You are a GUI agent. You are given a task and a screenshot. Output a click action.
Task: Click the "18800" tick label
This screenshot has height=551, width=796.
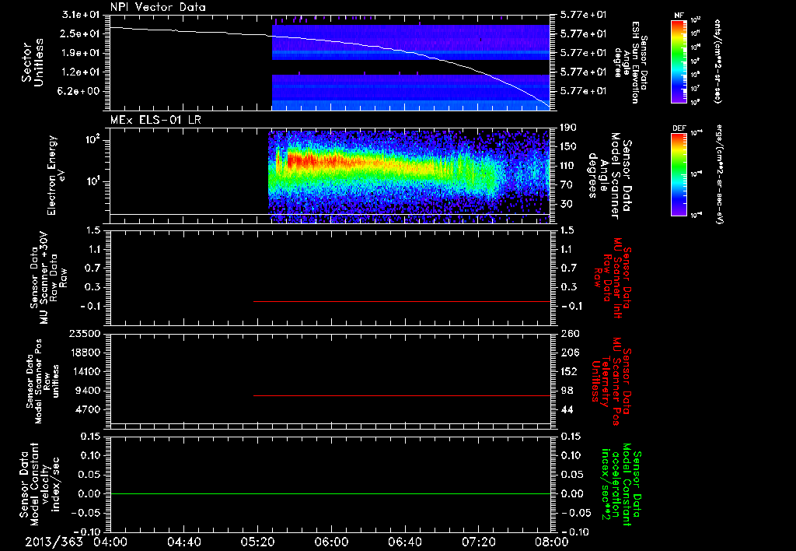point(86,353)
